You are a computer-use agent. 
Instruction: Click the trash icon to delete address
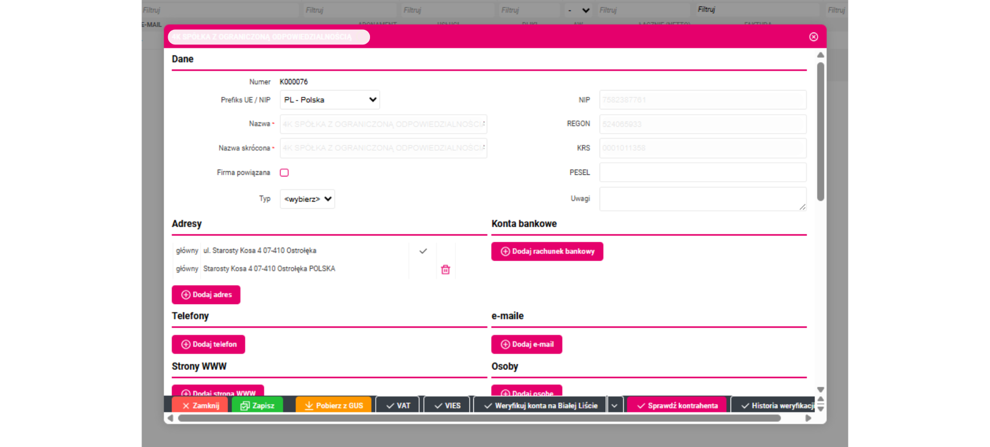click(x=445, y=270)
